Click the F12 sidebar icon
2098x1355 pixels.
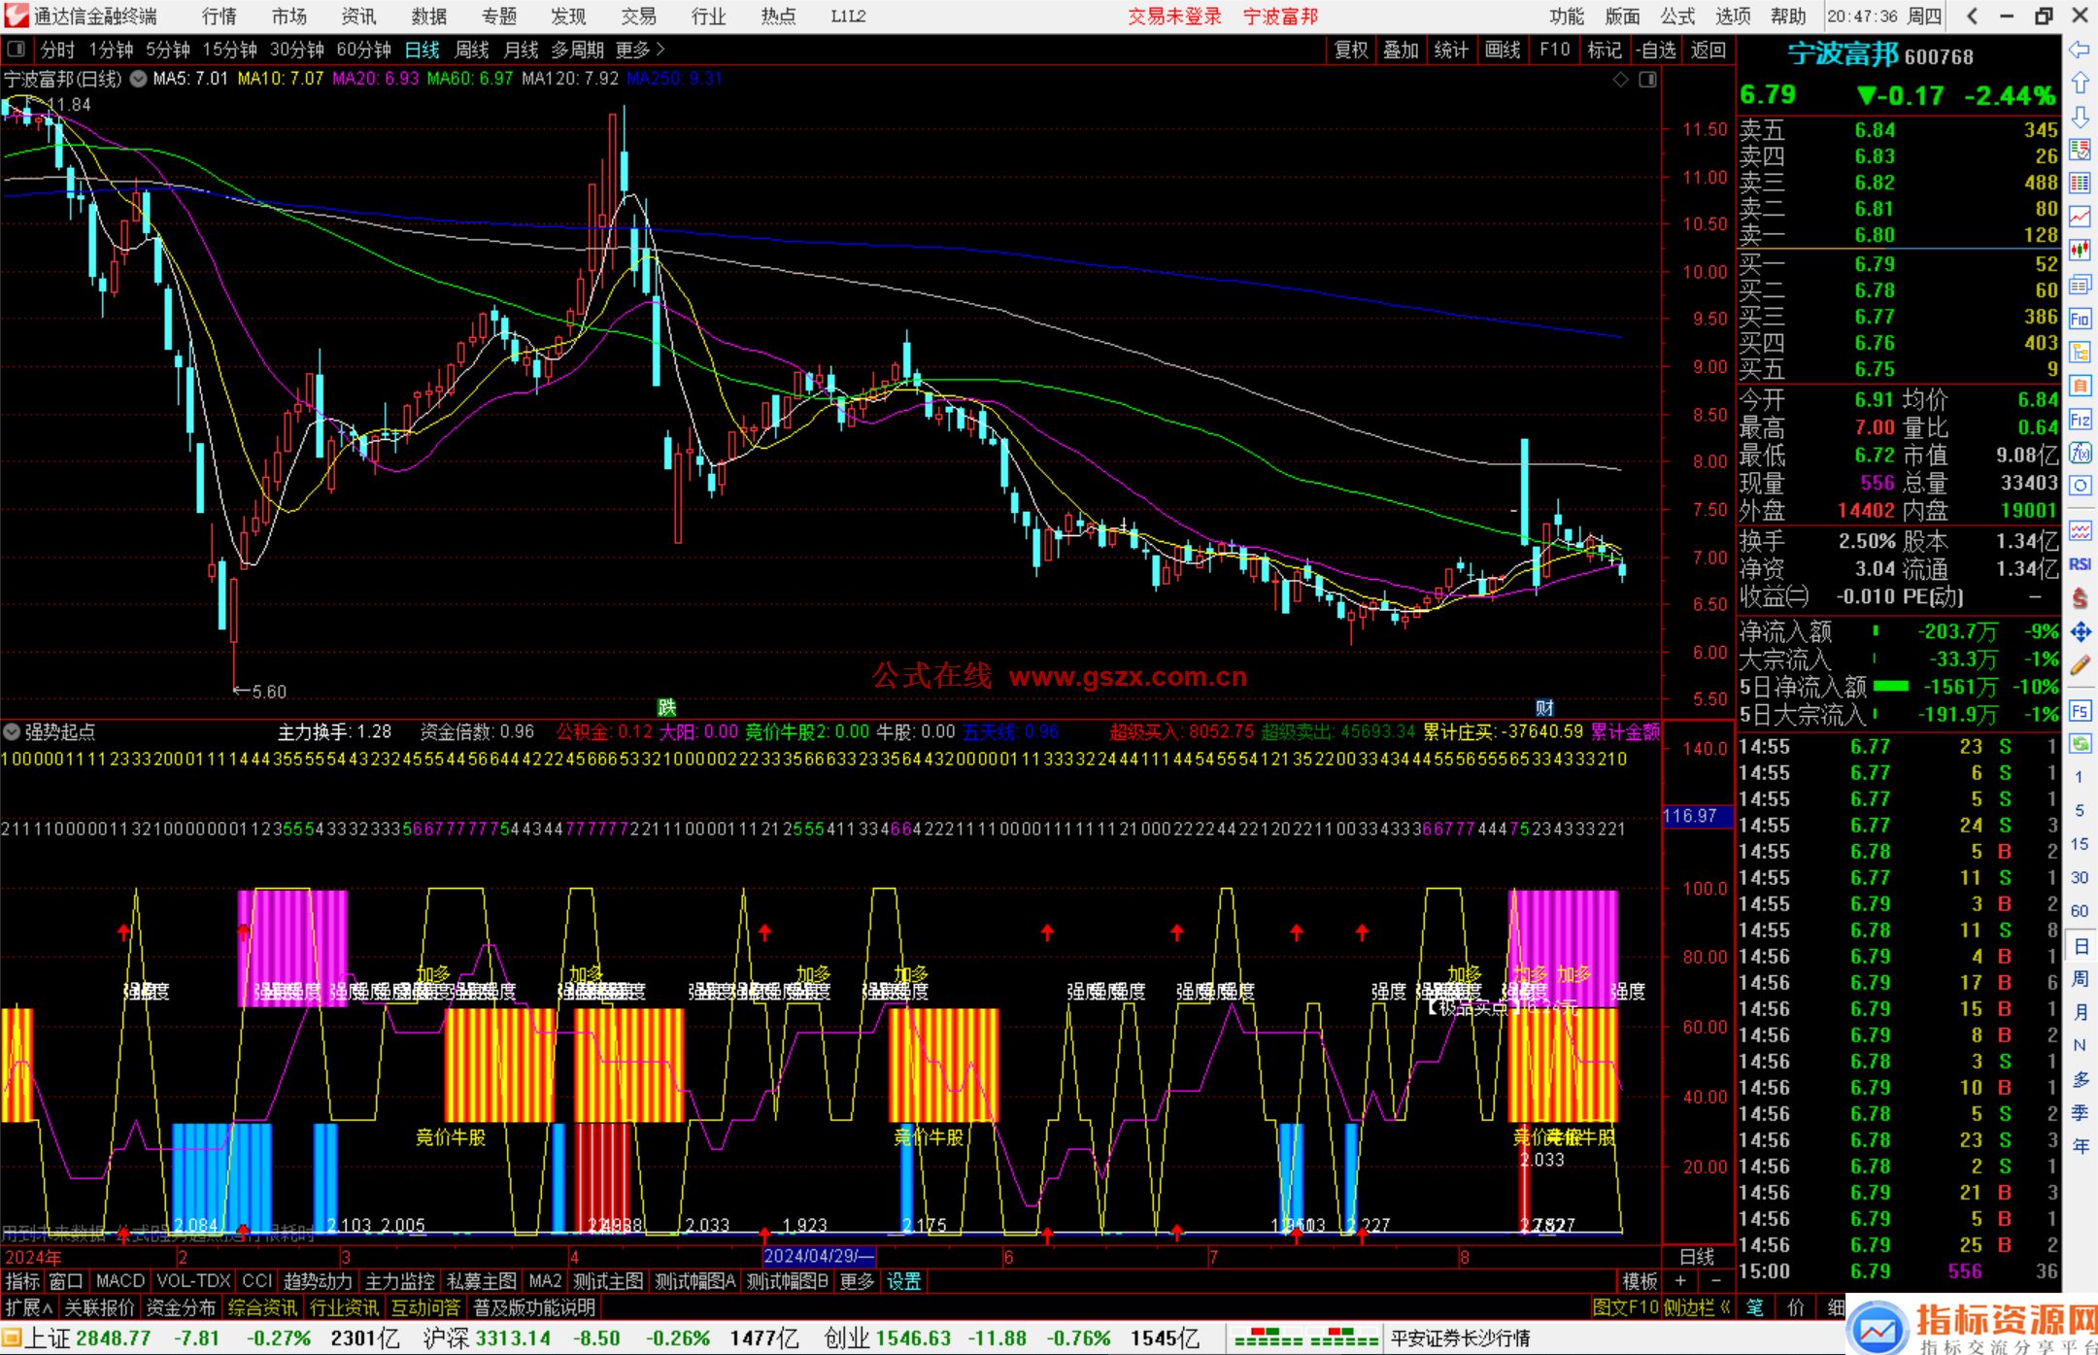[2080, 420]
